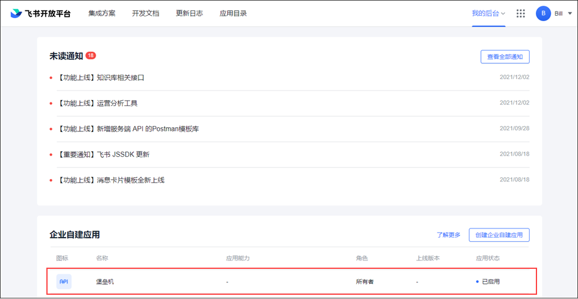Image resolution: width=578 pixels, height=299 pixels.
Task: Open the 消息卡片模板全新上线 notification
Action: point(111,180)
